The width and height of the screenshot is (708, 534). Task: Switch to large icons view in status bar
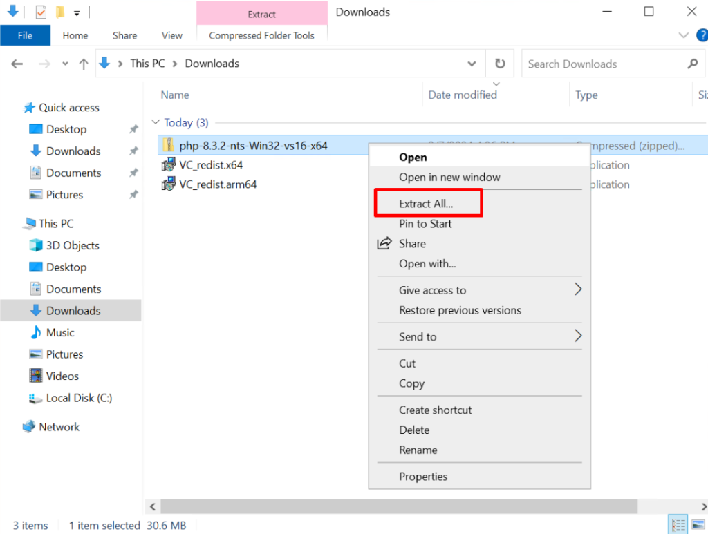(x=698, y=524)
